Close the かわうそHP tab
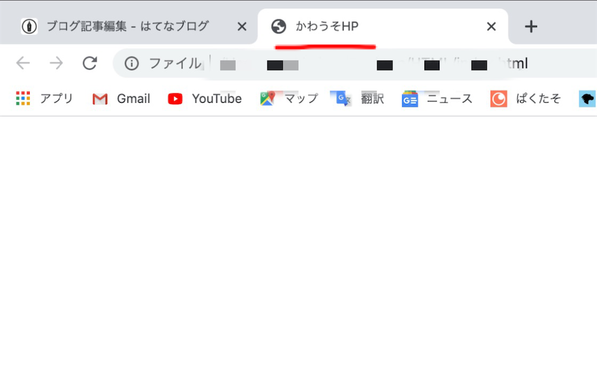Image resolution: width=597 pixels, height=382 pixels. (491, 26)
